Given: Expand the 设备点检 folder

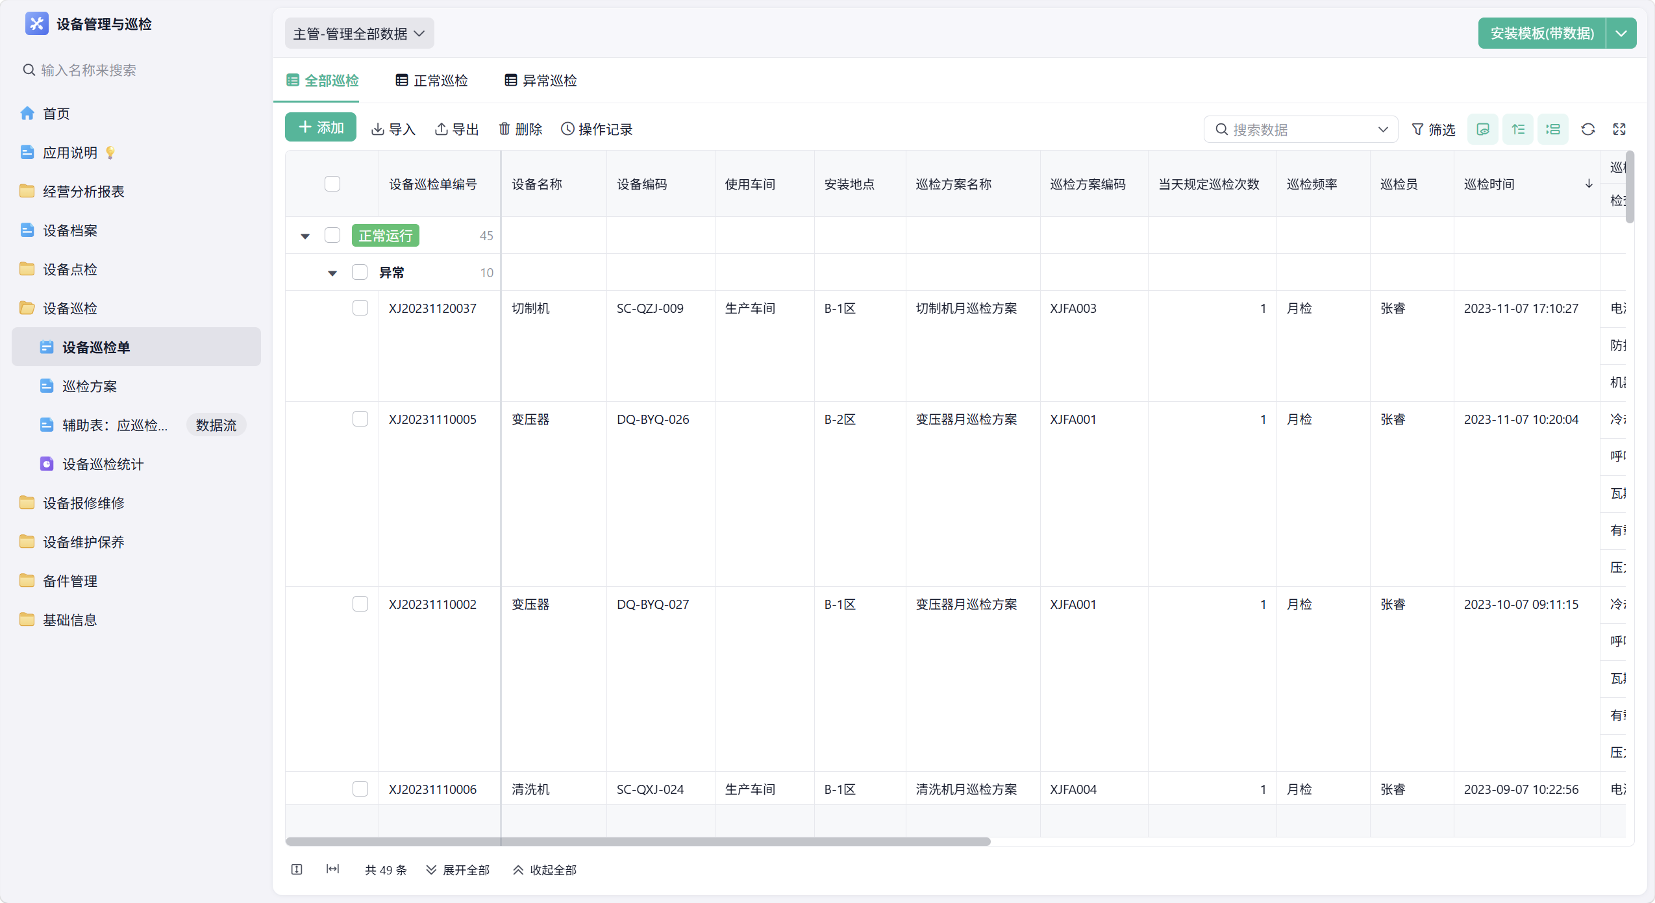Looking at the screenshot, I should coord(70,269).
